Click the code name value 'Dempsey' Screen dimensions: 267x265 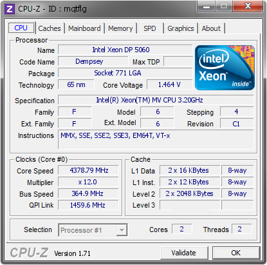pyautogui.click(x=93, y=61)
